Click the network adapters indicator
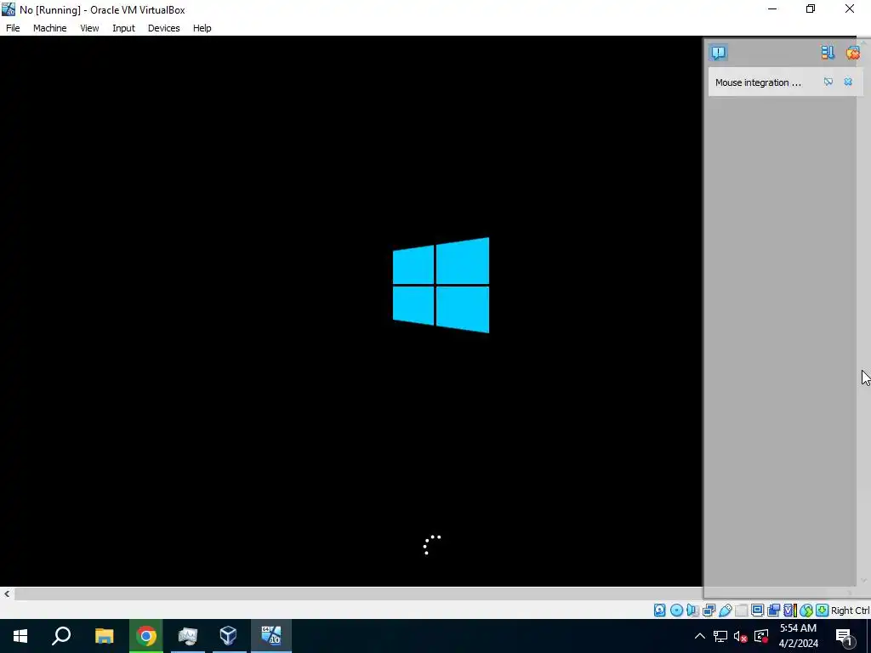This screenshot has width=871, height=653. click(x=709, y=610)
